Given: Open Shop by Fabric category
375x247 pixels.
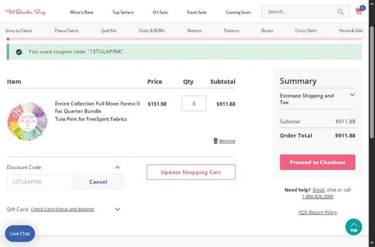Looking at the screenshot, I should click(x=19, y=30).
